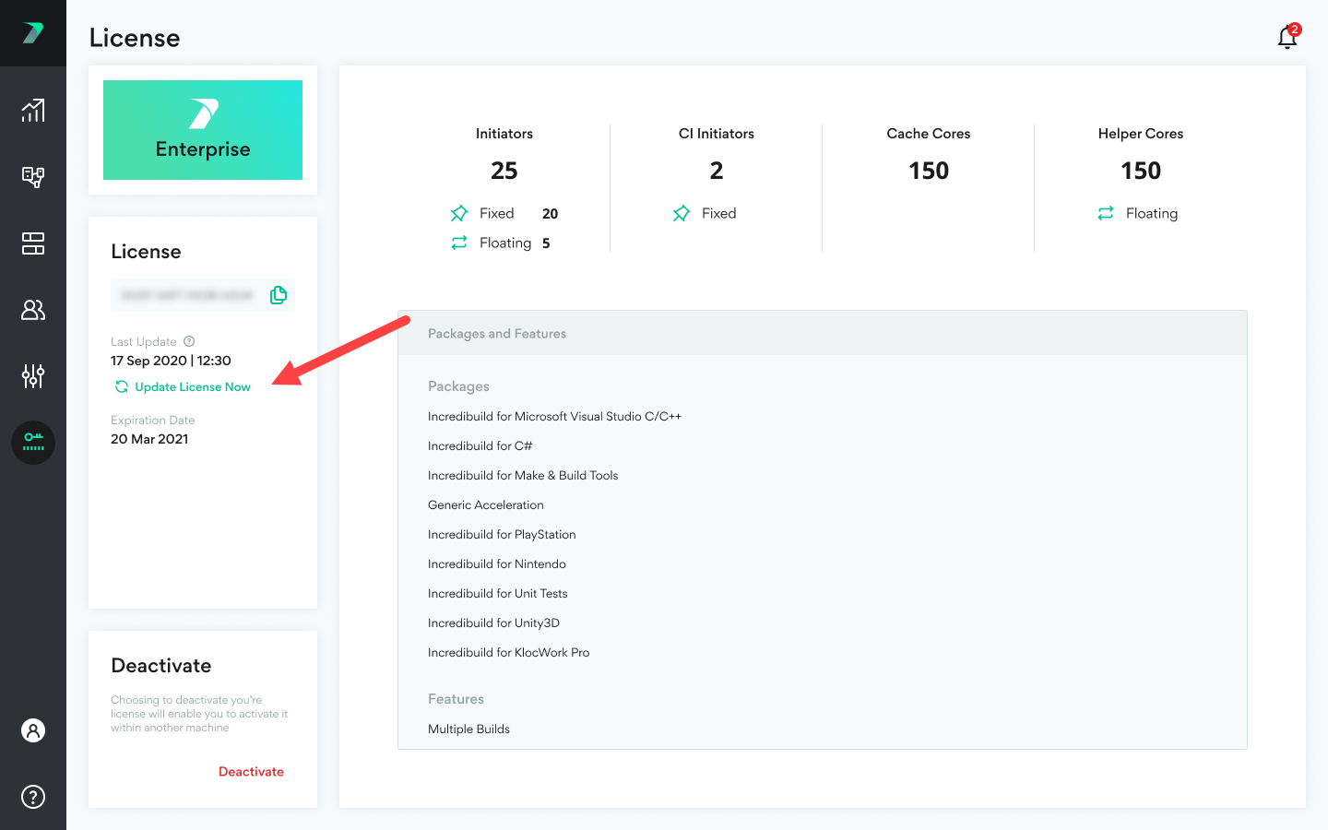Select Incredibuild for Unity3D package
1328x830 pixels.
[x=493, y=623]
